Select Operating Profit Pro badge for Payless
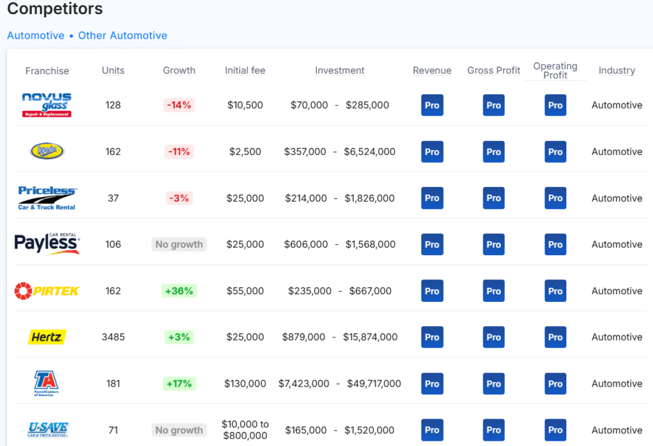Image resolution: width=653 pixels, height=446 pixels. pos(555,244)
